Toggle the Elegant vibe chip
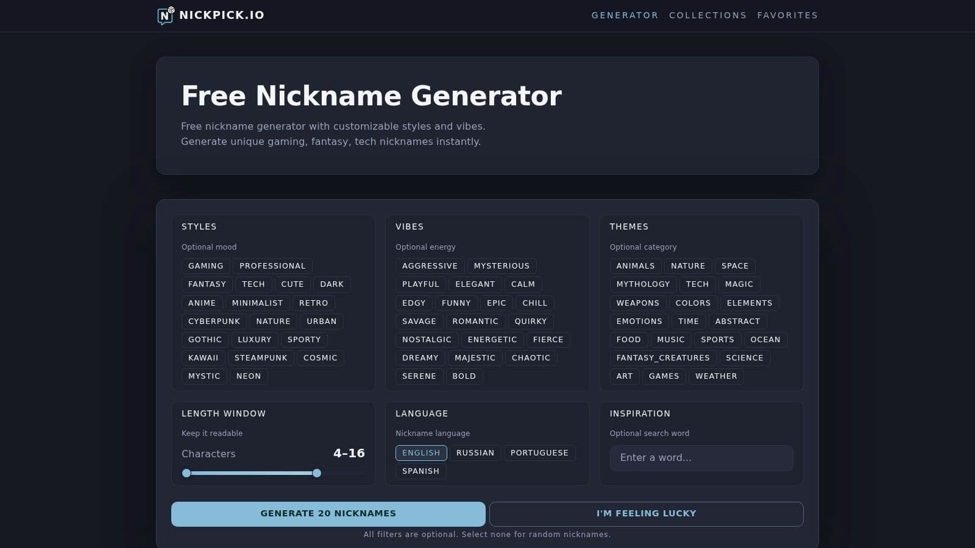975x548 pixels. point(475,284)
